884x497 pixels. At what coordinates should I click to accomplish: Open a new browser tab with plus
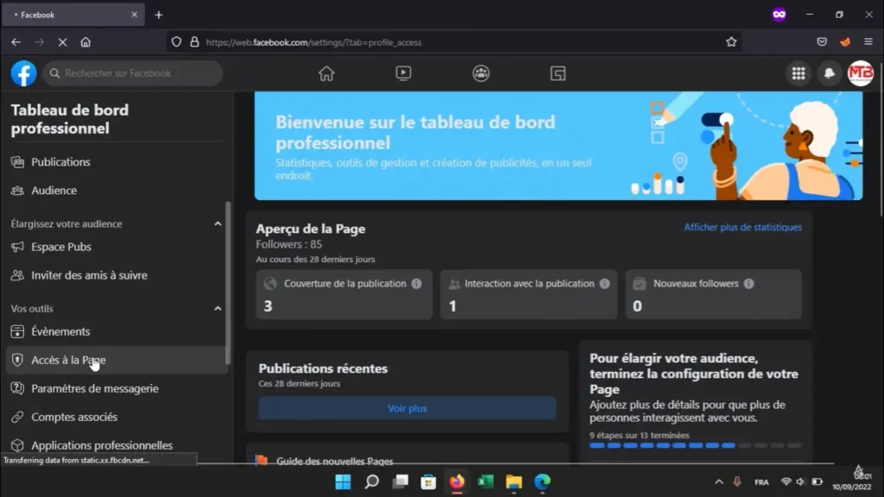point(159,16)
